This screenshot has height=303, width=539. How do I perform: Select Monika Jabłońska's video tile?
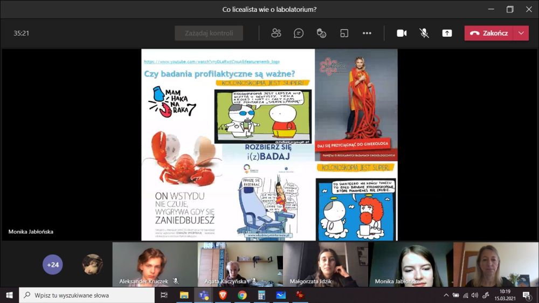[411, 264]
